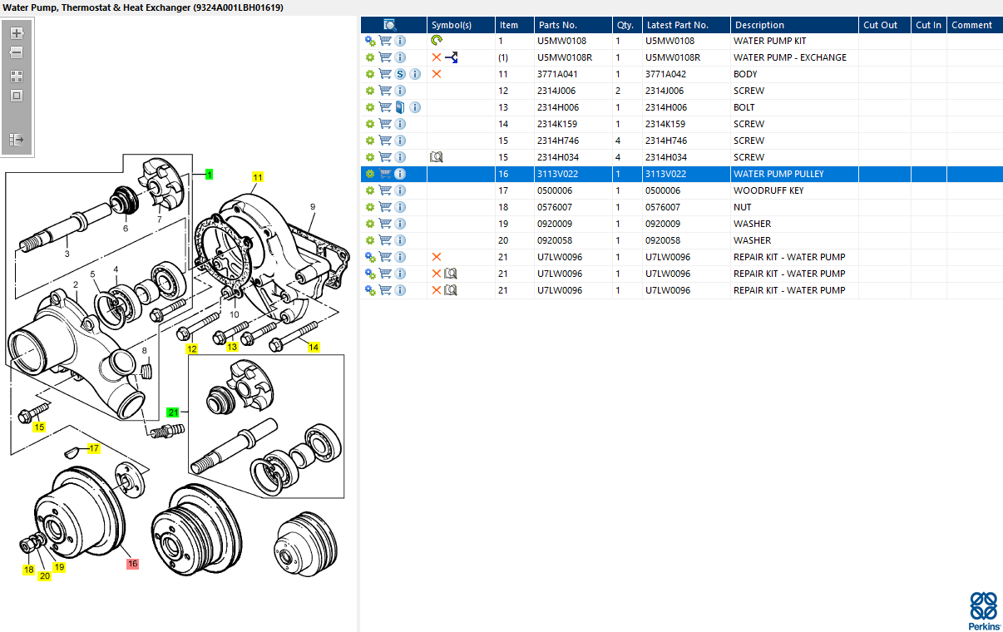Screen dimensions: 1003x632
Task: Zoom out of the parts diagram
Action: point(16,52)
